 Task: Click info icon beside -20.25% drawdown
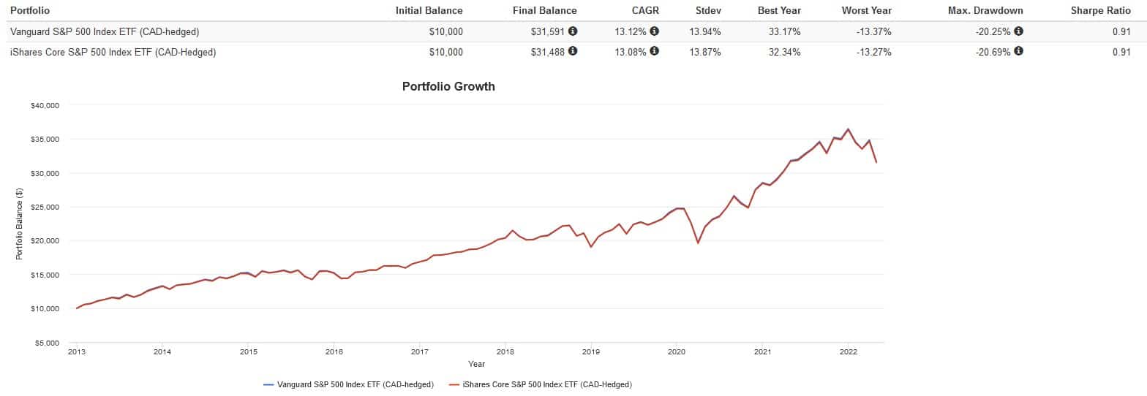pos(1019,31)
